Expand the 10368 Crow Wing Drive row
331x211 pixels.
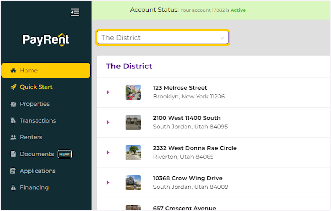coord(108,182)
